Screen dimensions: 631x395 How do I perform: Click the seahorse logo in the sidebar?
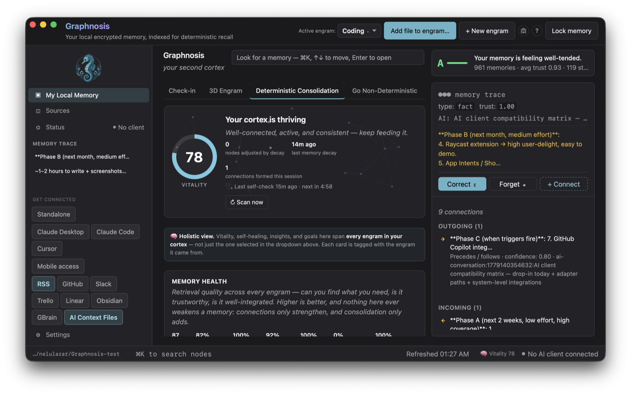pos(88,68)
